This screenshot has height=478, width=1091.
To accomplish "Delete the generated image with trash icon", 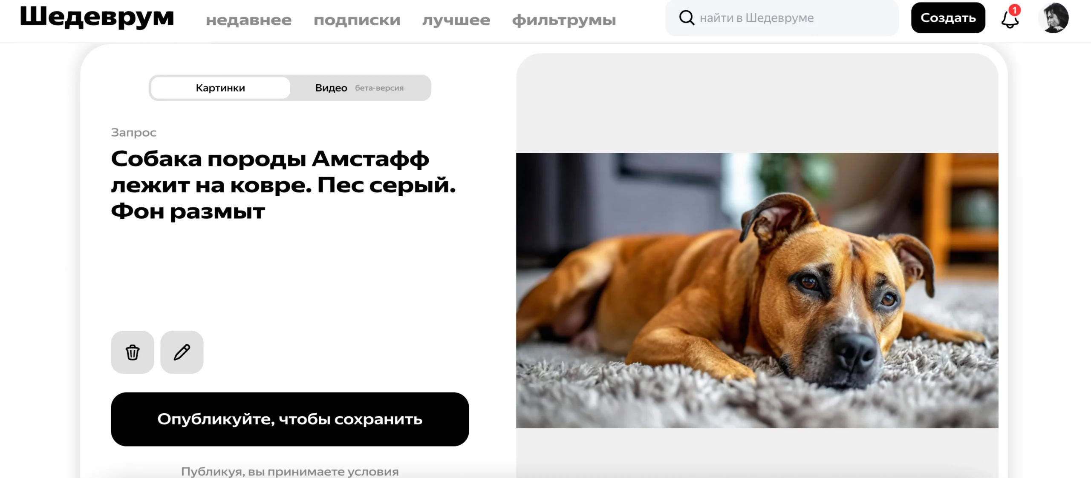I will [x=133, y=352].
